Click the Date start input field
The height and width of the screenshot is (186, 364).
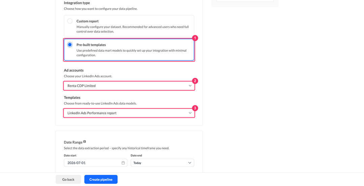pyautogui.click(x=95, y=163)
